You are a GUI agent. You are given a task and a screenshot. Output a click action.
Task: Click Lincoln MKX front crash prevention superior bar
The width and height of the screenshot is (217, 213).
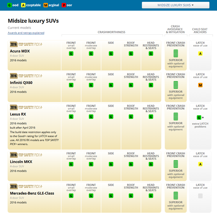176,164
